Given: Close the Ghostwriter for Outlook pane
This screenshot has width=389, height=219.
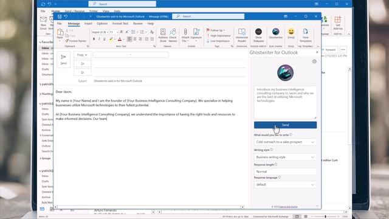Looking at the screenshot, I should point(317,52).
